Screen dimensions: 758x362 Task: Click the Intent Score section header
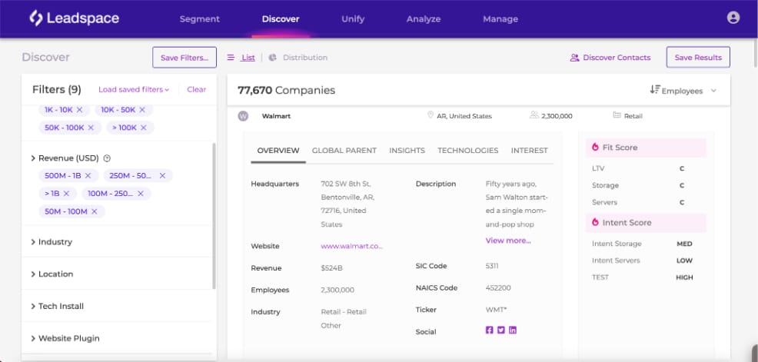[646, 223]
